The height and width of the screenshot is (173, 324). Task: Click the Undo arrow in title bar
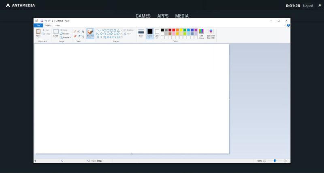pos(45,21)
